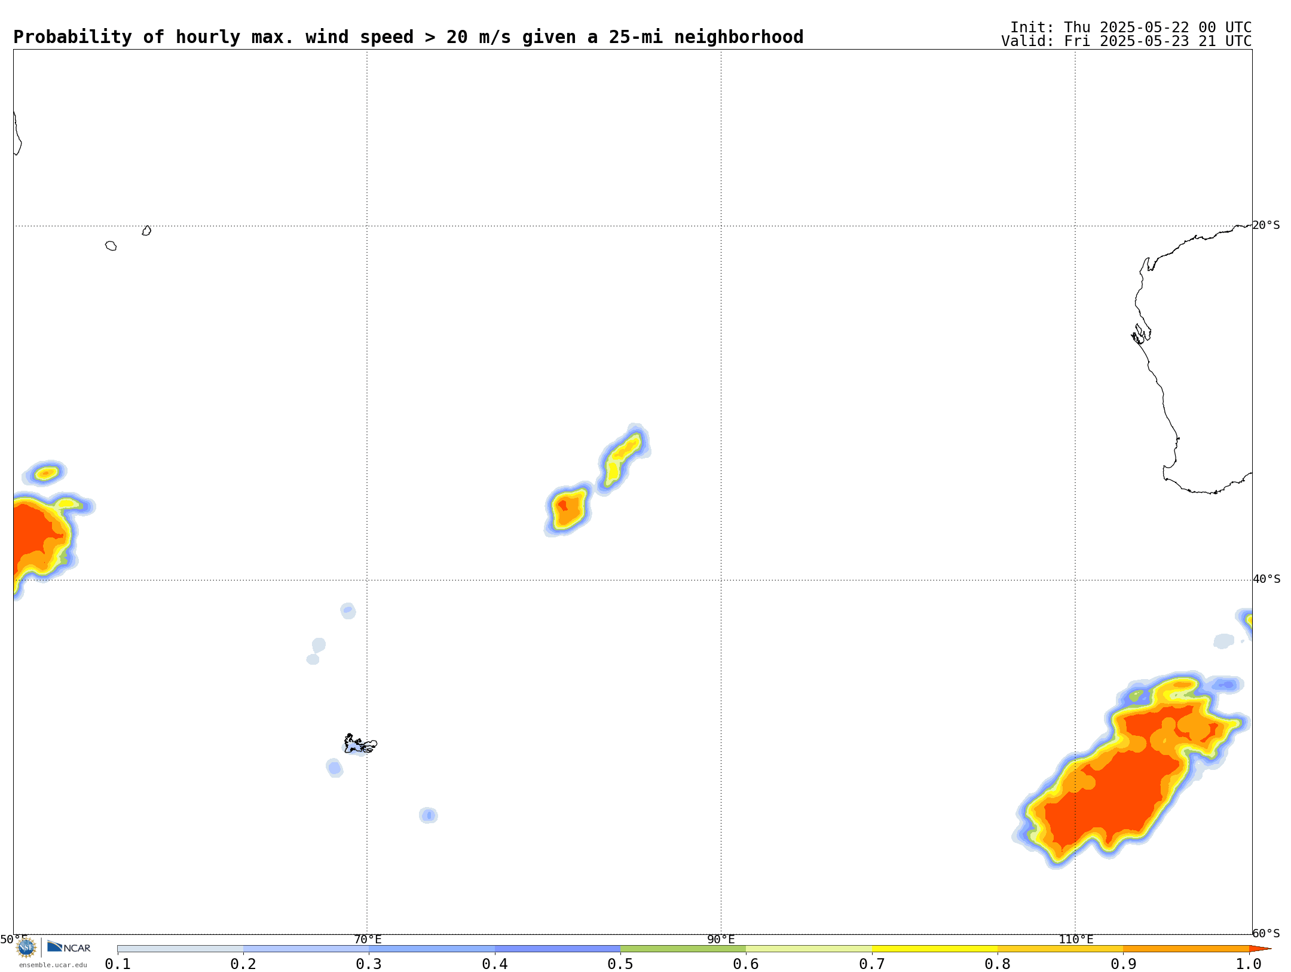1291x972 pixels.
Task: Click the red arrow tip of the colorbar
Action: [x=1260, y=949]
